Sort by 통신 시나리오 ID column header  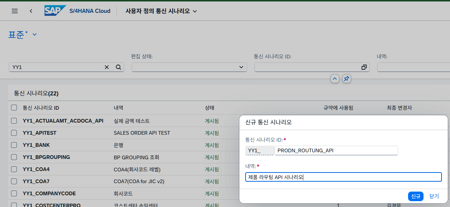click(x=41, y=108)
